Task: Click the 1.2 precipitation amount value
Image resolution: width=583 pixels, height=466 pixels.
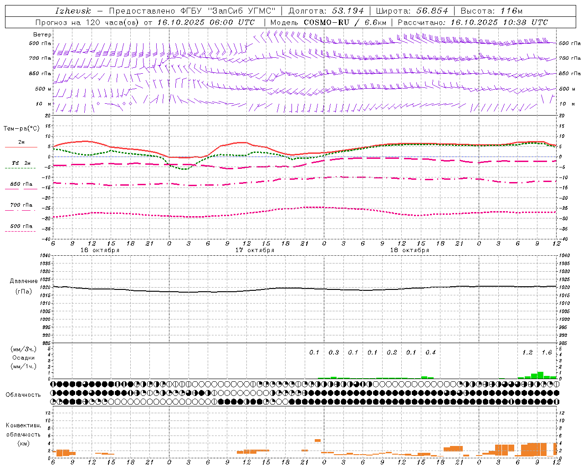Action: pyautogui.click(x=527, y=352)
